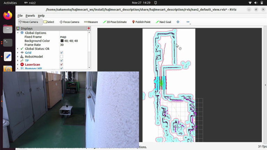Viewport: 267px width, 150px height.
Task: Click the plus icon to add a tool
Action: (x=178, y=22)
